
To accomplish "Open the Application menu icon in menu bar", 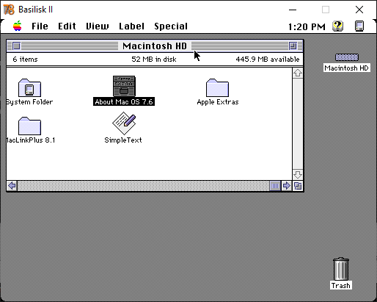I will click(359, 26).
